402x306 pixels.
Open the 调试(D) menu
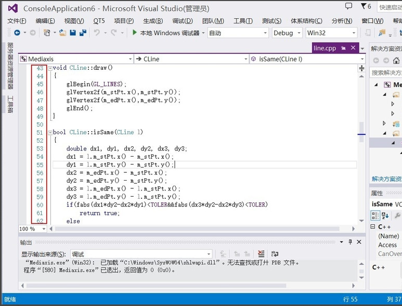(x=182, y=21)
